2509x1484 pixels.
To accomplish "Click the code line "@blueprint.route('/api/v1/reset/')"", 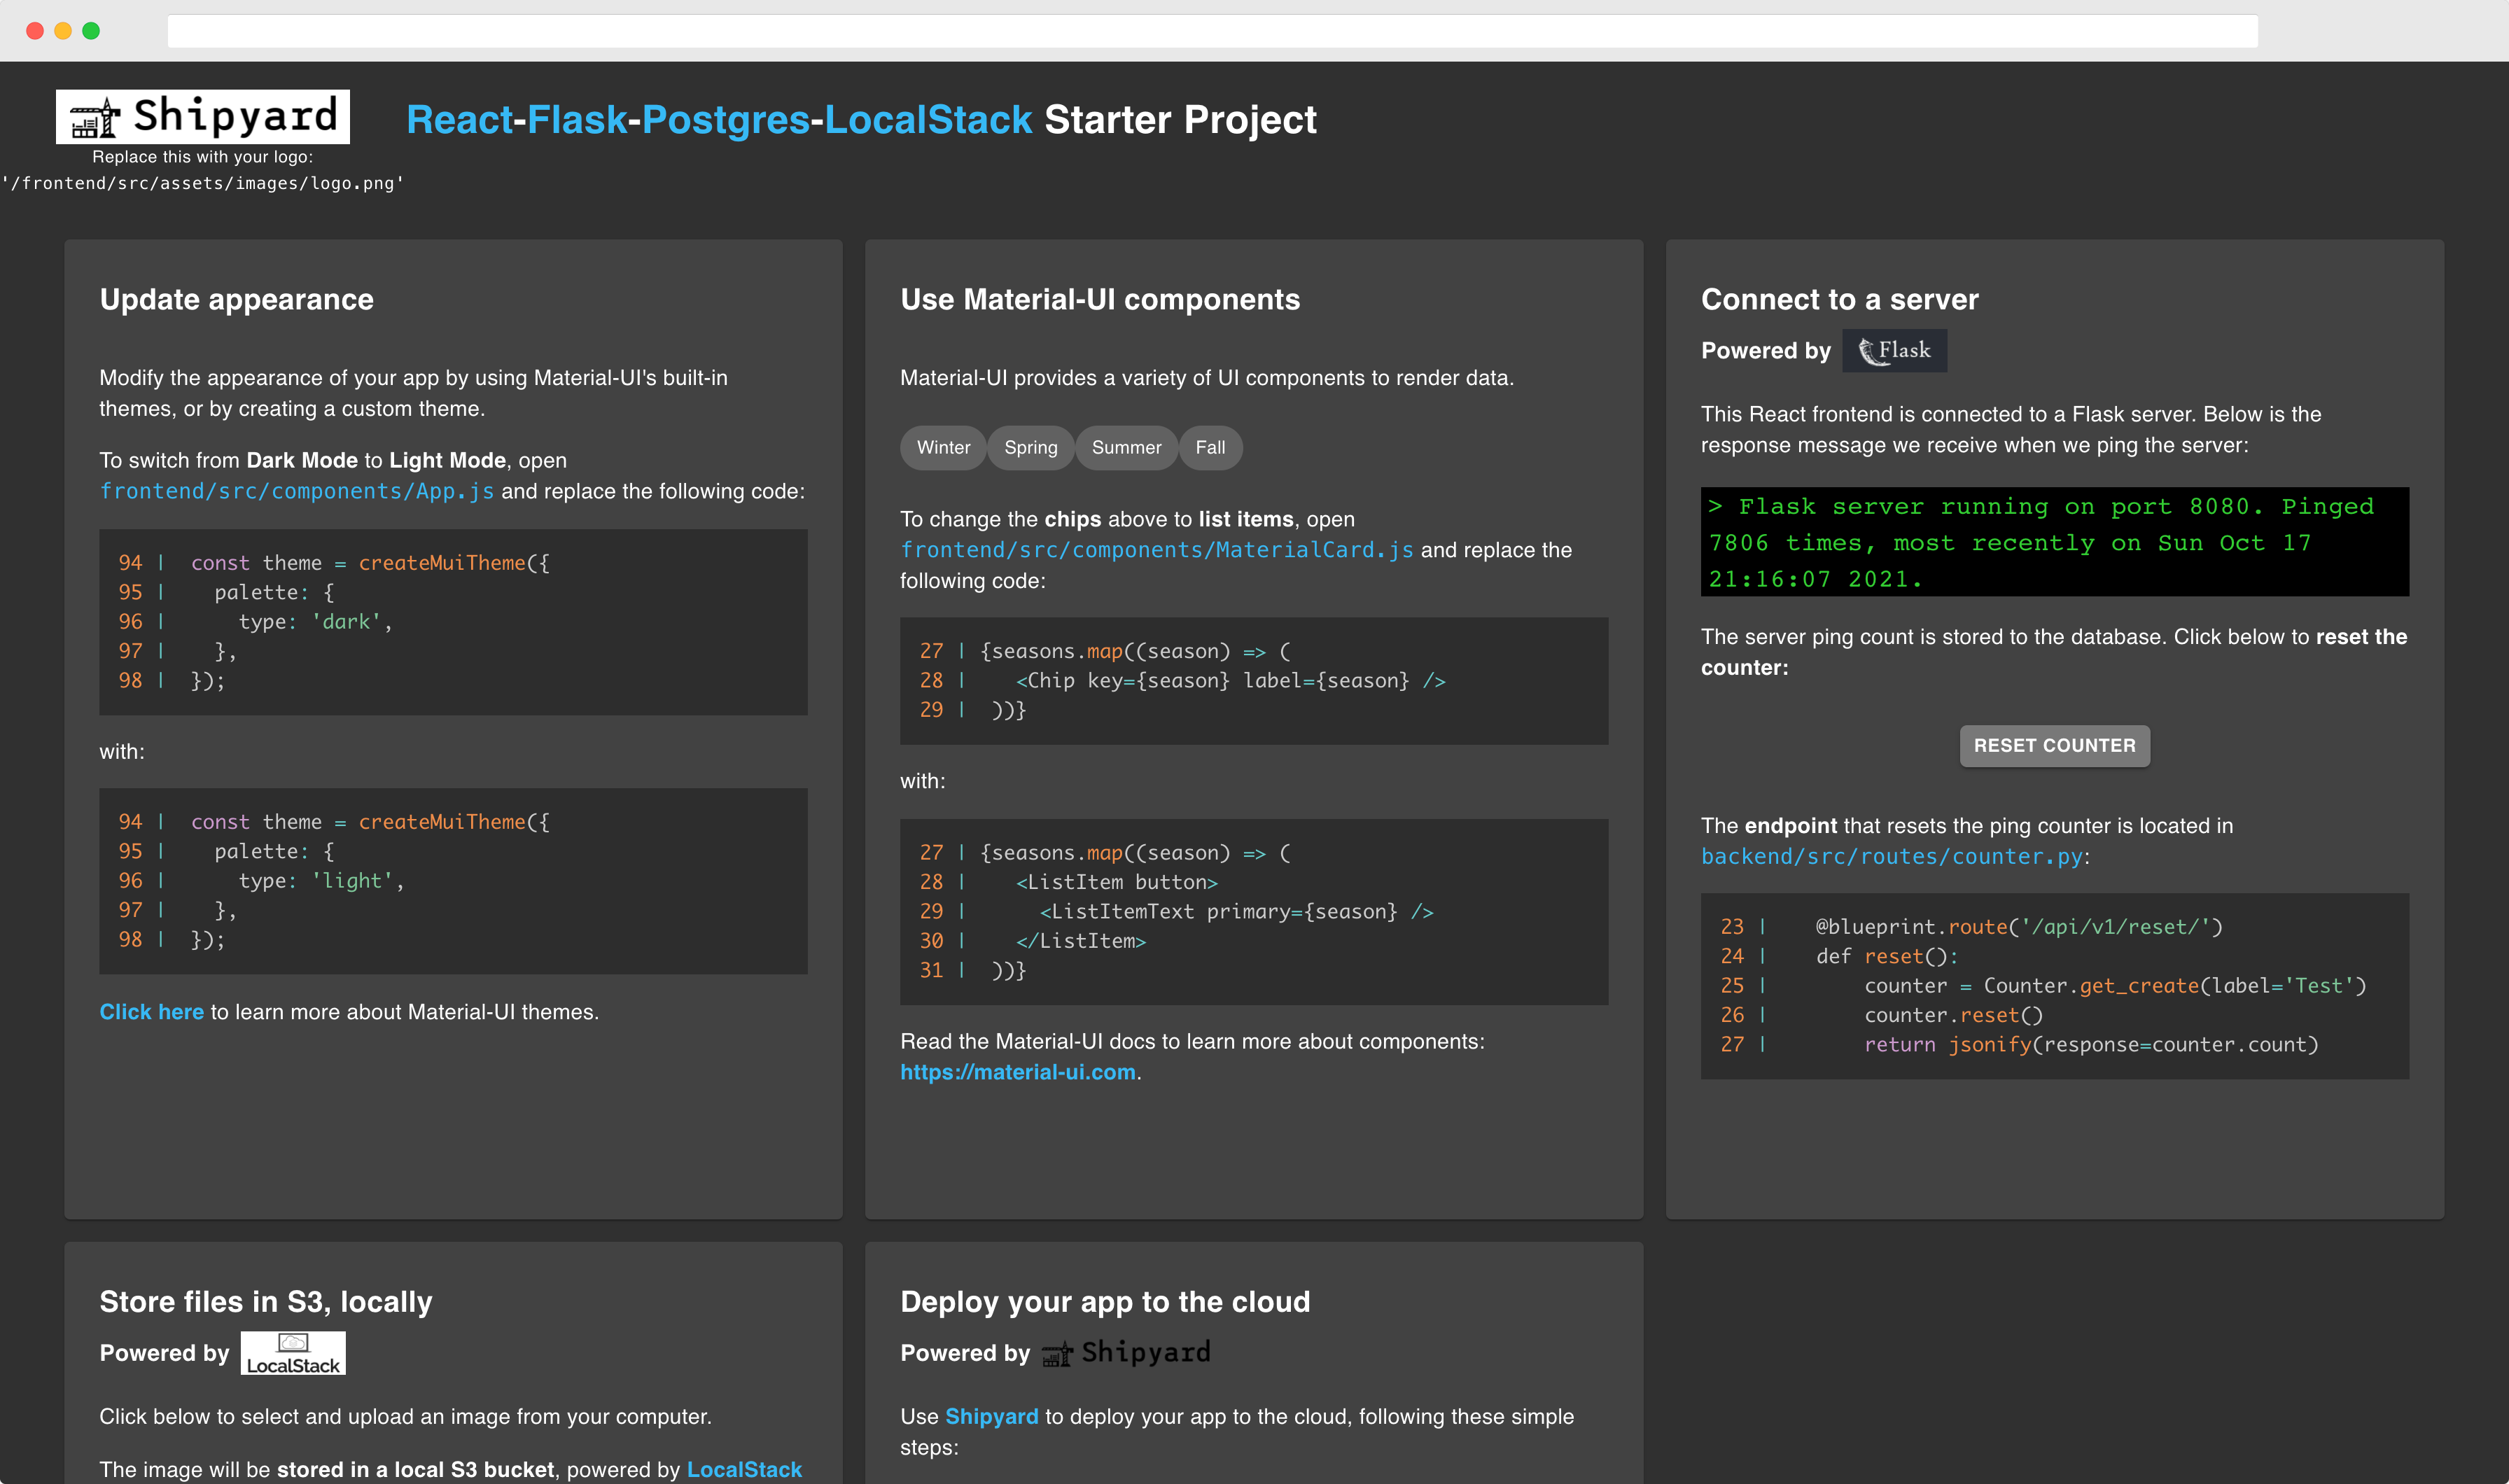I will [x=2019, y=927].
